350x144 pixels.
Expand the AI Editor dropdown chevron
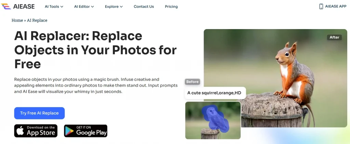pos(92,7)
